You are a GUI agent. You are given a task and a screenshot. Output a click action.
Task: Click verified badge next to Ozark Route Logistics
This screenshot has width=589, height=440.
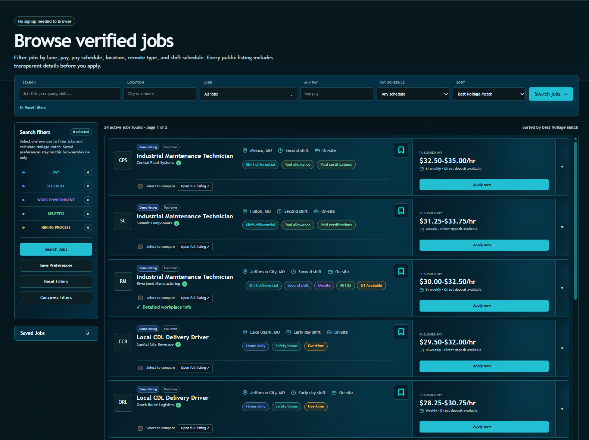coord(178,405)
